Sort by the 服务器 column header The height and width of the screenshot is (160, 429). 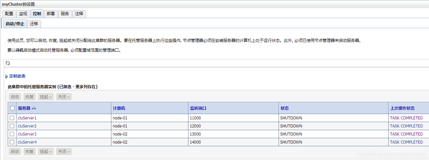[x=24, y=108]
